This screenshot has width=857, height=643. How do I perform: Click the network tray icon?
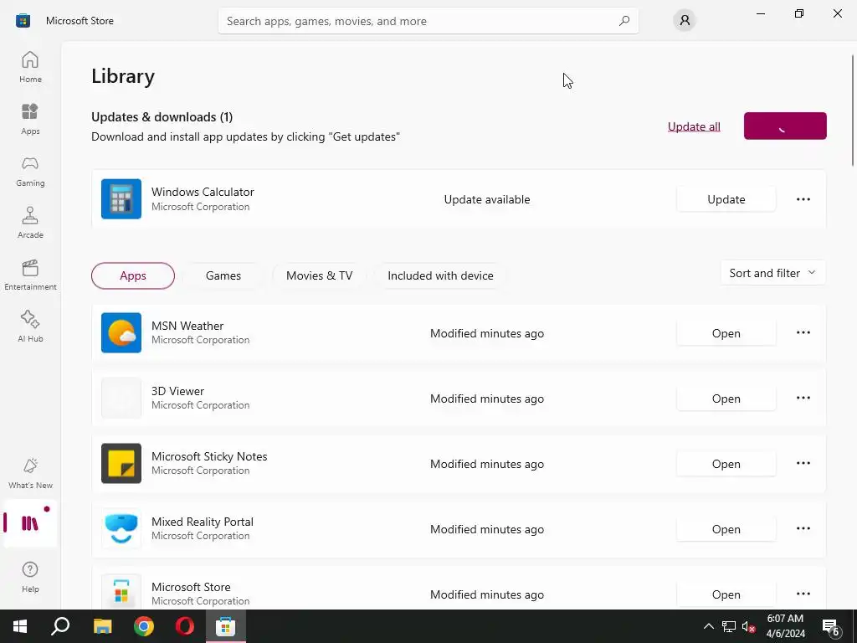(729, 626)
